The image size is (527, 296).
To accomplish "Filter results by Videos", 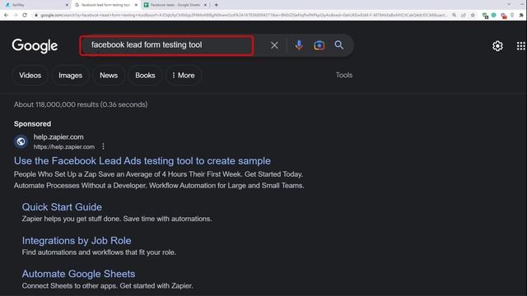I will click(30, 76).
